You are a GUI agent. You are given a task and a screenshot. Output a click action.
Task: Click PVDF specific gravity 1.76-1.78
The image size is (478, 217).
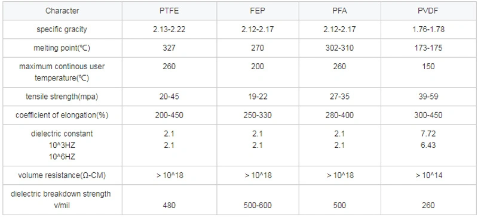428,30
